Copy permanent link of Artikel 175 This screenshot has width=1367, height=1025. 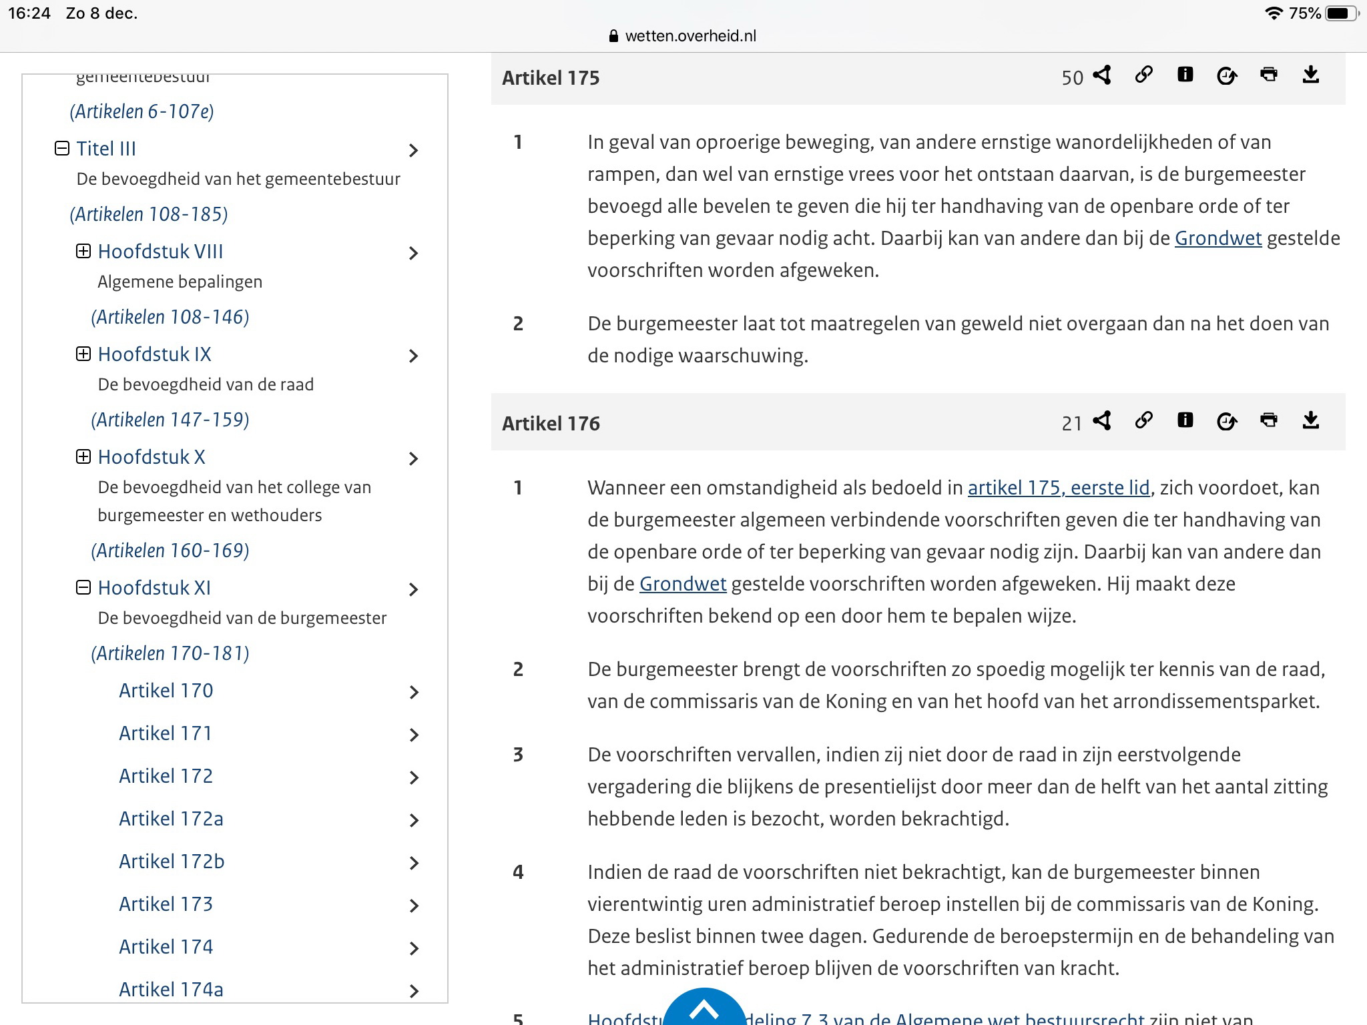[1143, 75]
